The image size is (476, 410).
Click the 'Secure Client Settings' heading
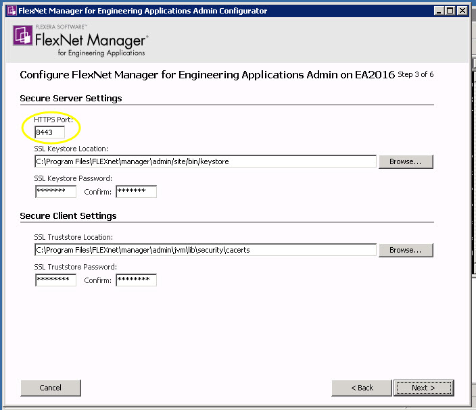pyautogui.click(x=68, y=216)
